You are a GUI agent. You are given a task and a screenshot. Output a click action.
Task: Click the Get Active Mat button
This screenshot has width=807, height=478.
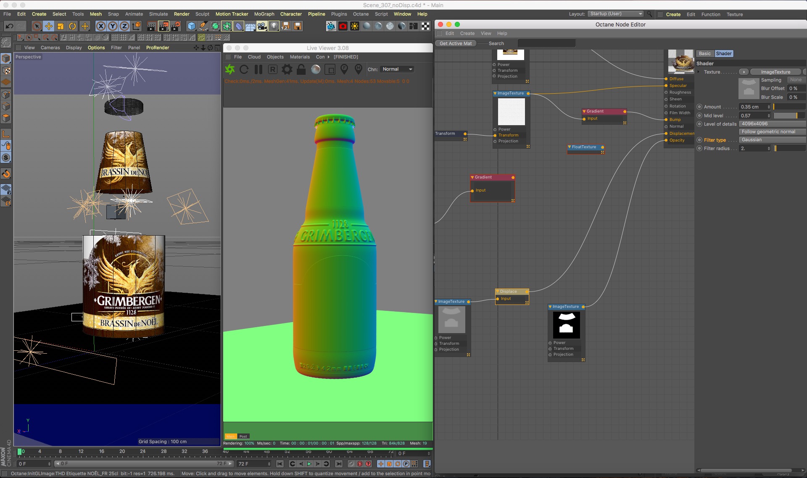(456, 43)
